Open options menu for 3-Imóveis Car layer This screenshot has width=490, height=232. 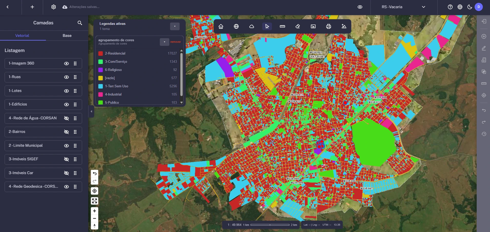pos(75,173)
